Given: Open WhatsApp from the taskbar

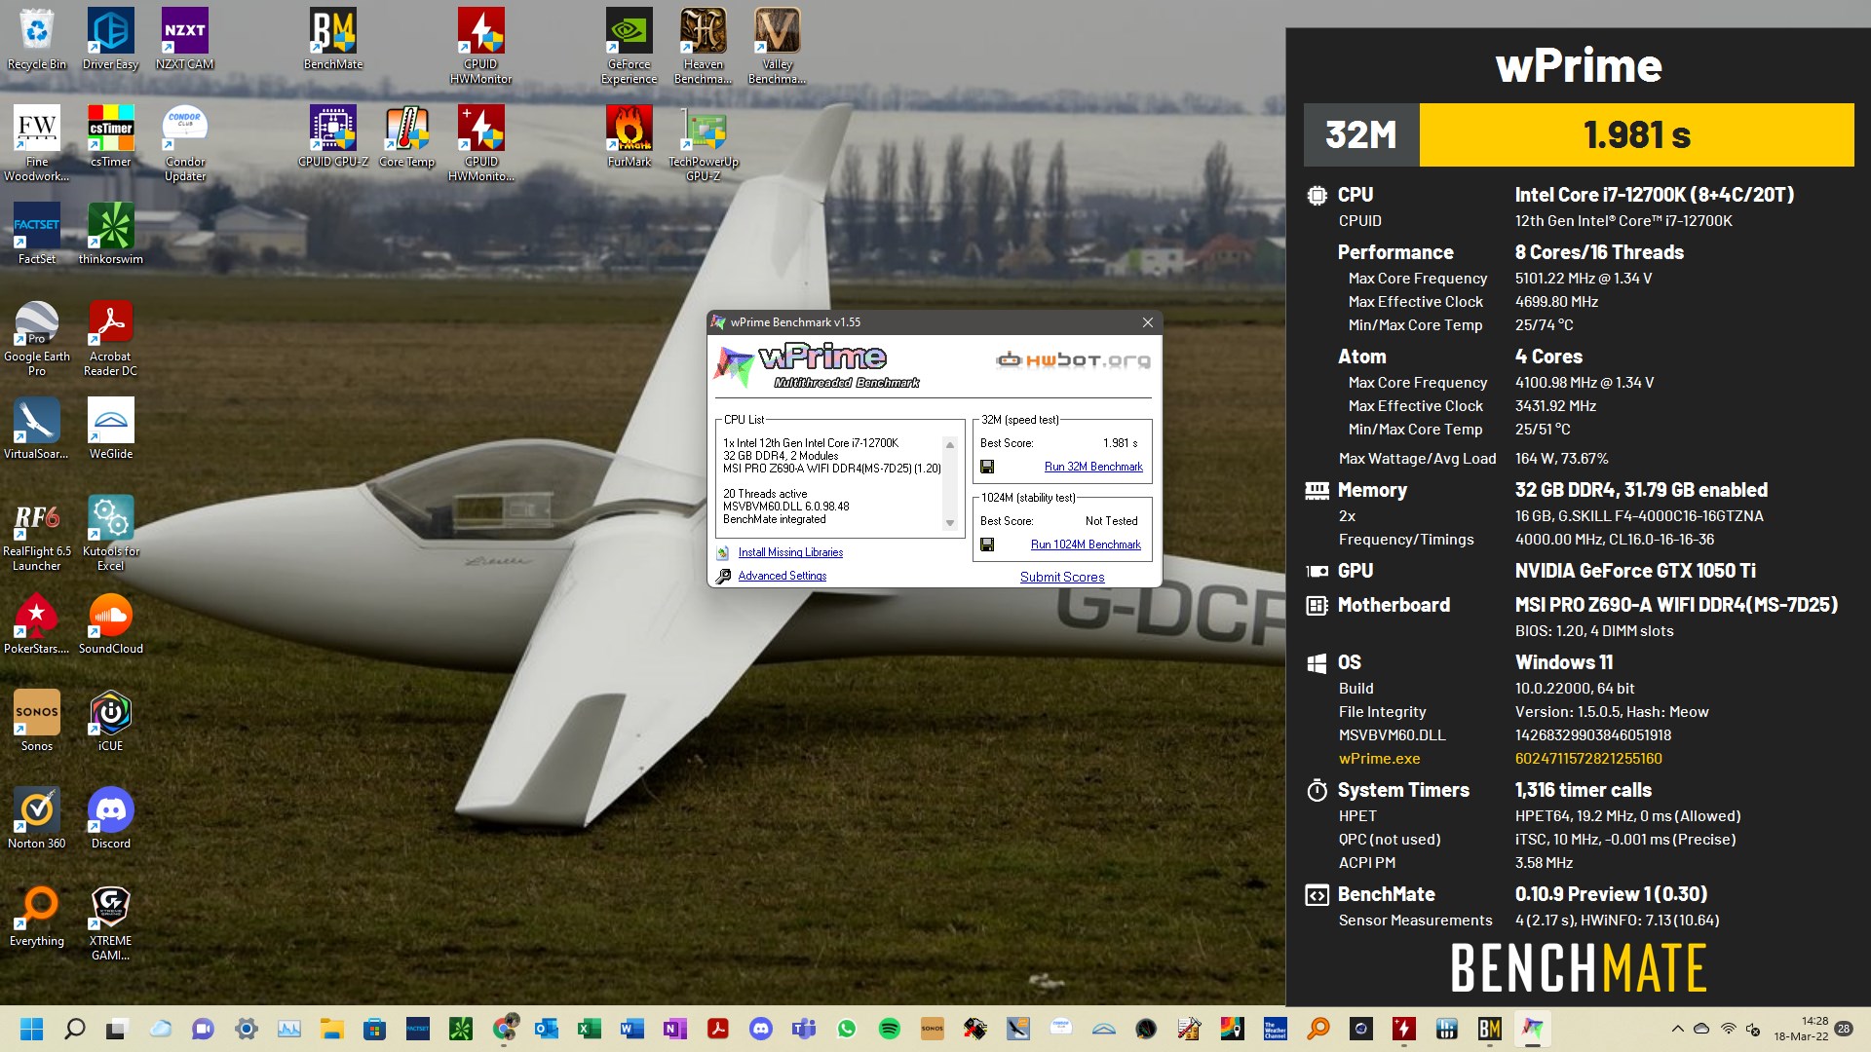Looking at the screenshot, I should 847,1029.
